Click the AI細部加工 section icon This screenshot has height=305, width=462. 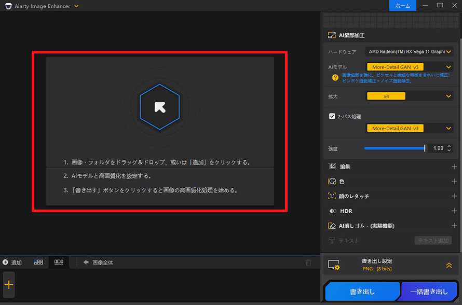pos(332,35)
